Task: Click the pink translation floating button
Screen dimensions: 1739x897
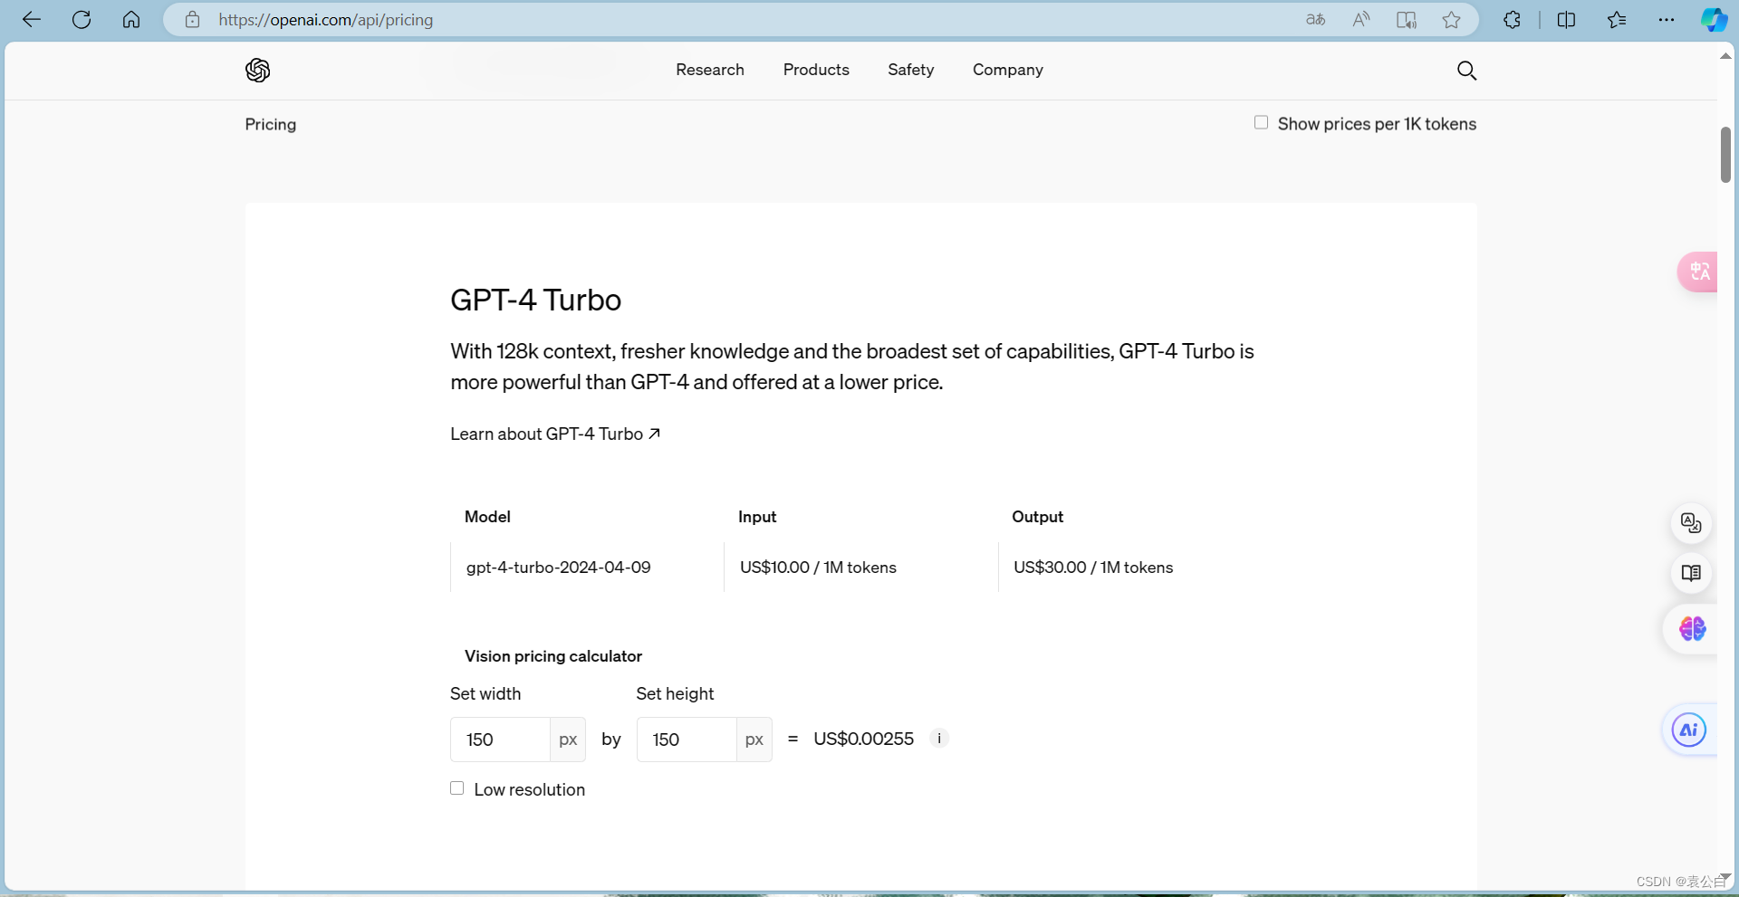Action: tap(1698, 272)
